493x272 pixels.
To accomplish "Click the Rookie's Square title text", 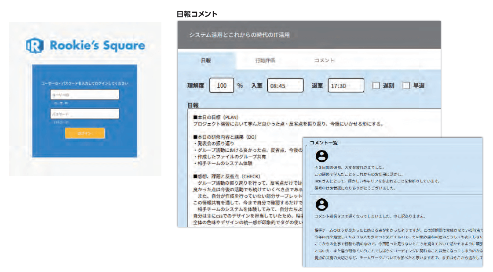I will [x=97, y=45].
